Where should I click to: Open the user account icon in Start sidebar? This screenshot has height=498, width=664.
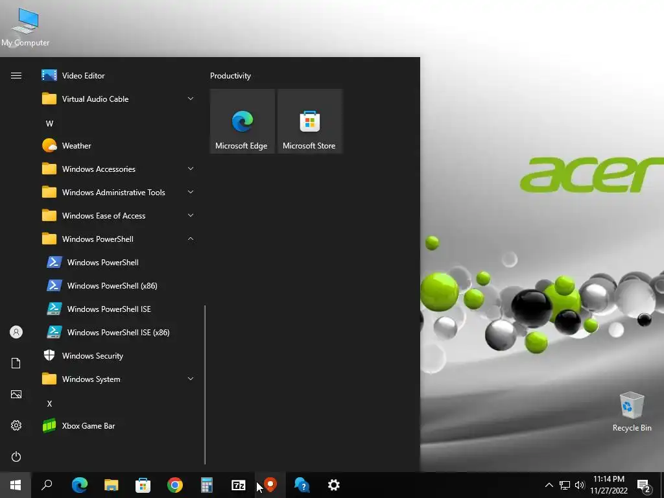(x=16, y=332)
